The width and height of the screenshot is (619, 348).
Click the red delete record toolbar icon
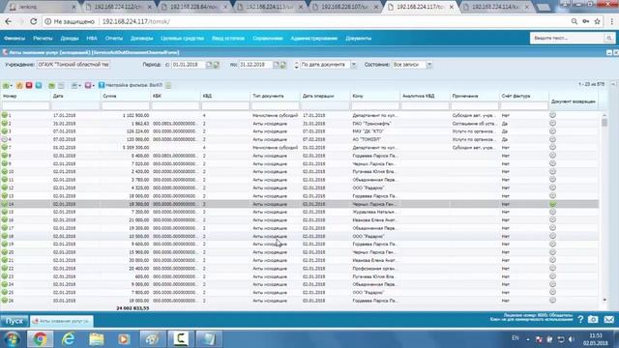29,85
